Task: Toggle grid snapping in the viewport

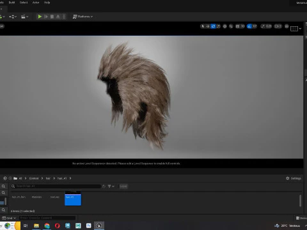Action: [x=237, y=26]
